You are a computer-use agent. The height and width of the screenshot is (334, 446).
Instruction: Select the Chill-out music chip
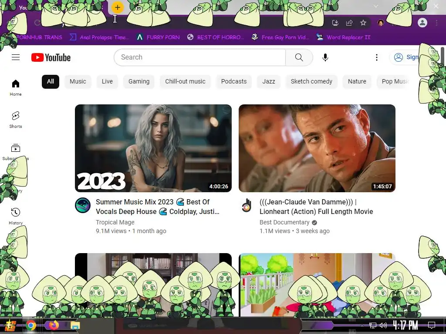click(x=185, y=81)
